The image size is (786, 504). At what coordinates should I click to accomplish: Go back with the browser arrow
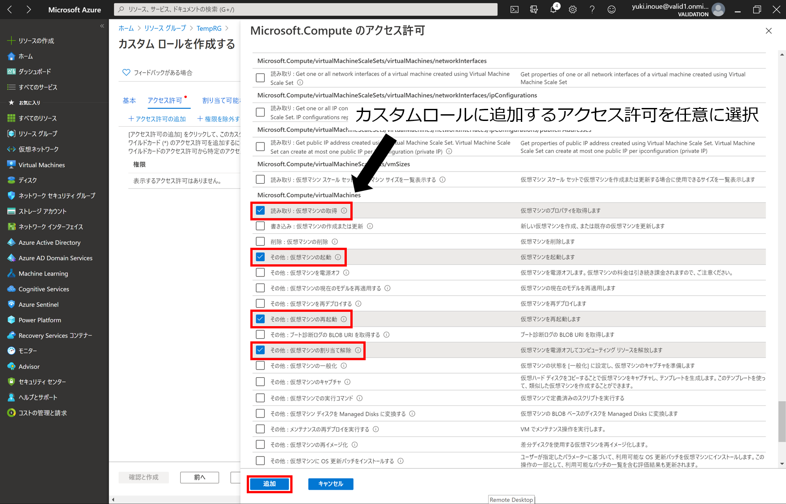point(10,9)
